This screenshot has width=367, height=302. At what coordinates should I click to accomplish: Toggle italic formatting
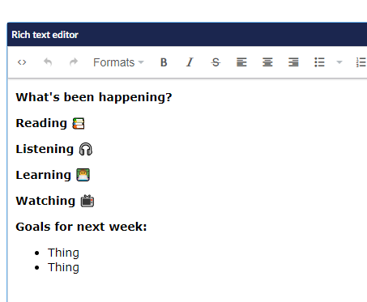tap(190, 62)
